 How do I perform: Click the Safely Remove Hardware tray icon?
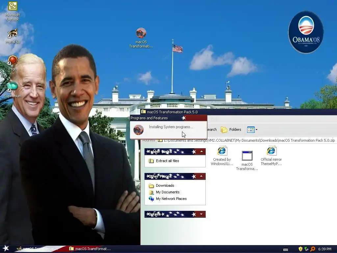(306, 249)
